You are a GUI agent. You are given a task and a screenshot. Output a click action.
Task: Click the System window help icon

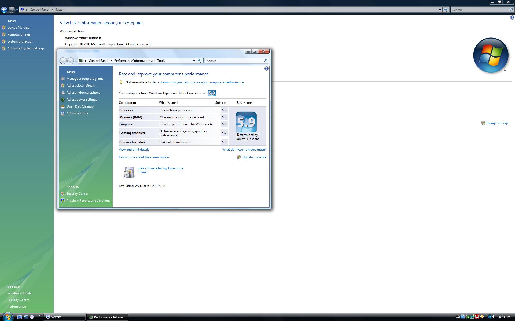[x=512, y=18]
